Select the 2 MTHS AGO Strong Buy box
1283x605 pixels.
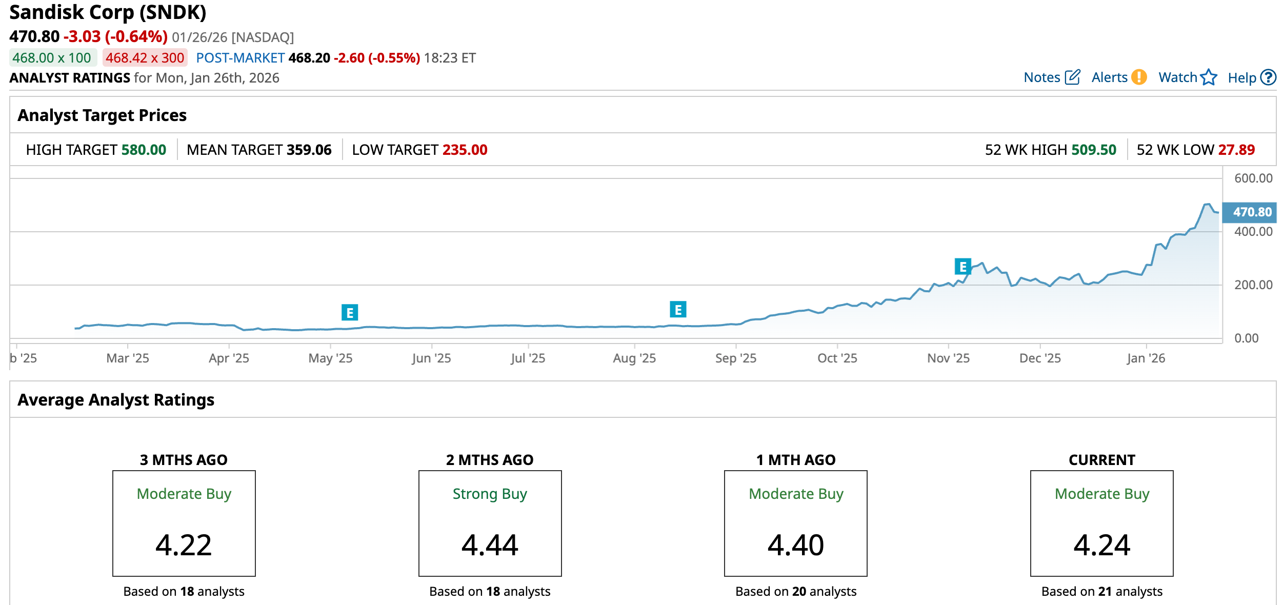coord(490,523)
